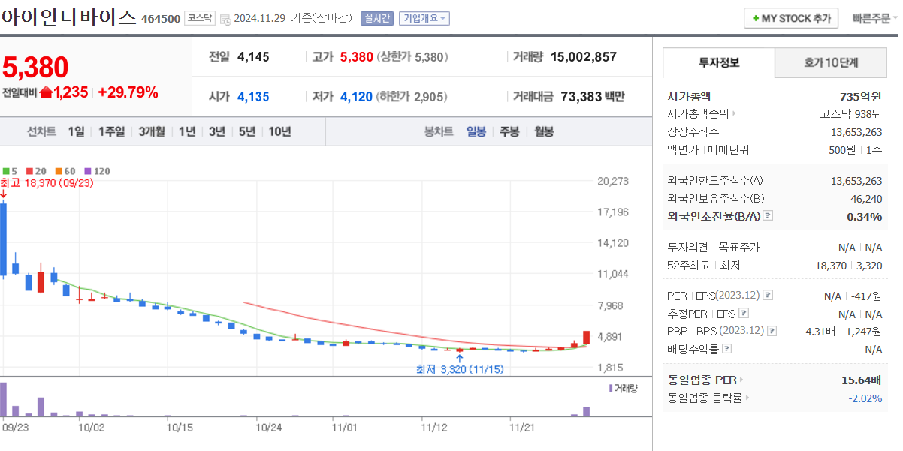The image size is (903, 451).
Task: Switch to the 투자정보 tab
Action: (x=719, y=62)
